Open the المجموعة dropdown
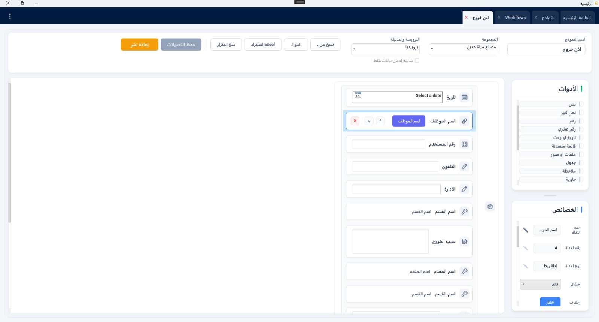The height and width of the screenshot is (322, 599). click(x=463, y=49)
